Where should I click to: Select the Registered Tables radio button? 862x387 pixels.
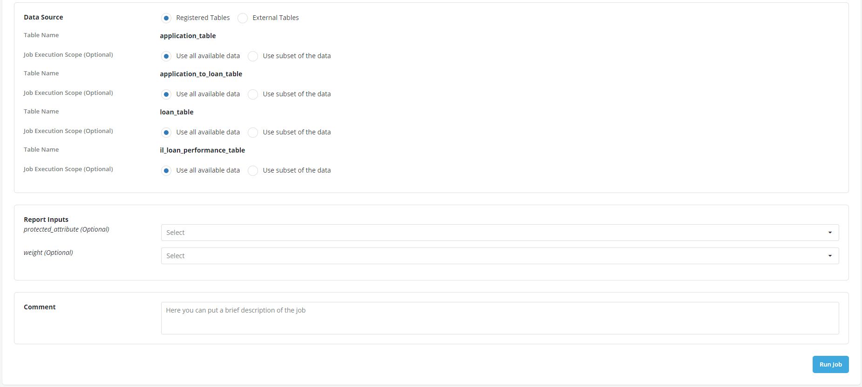166,18
